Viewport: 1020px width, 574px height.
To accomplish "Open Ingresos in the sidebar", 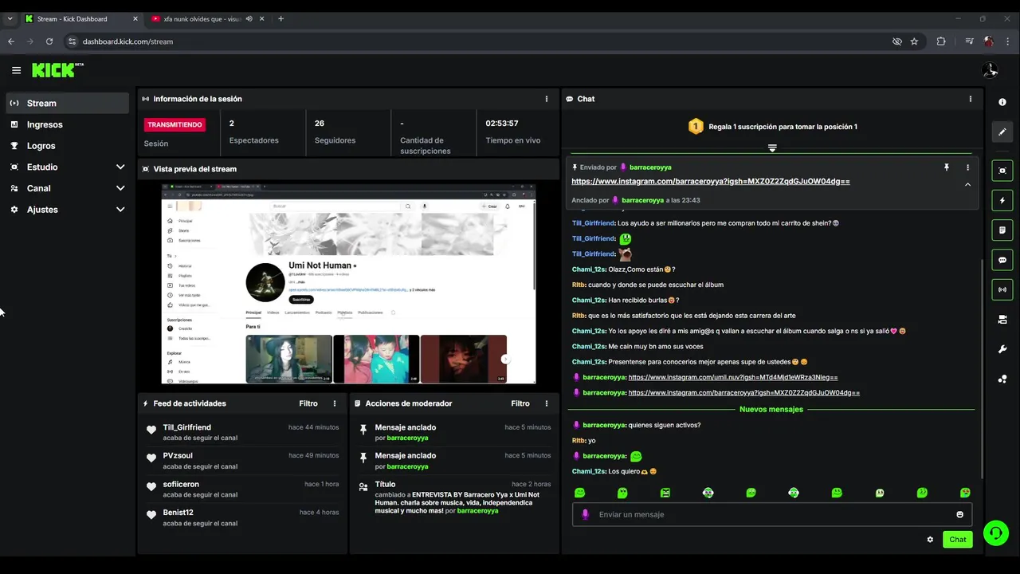I will [67, 124].
